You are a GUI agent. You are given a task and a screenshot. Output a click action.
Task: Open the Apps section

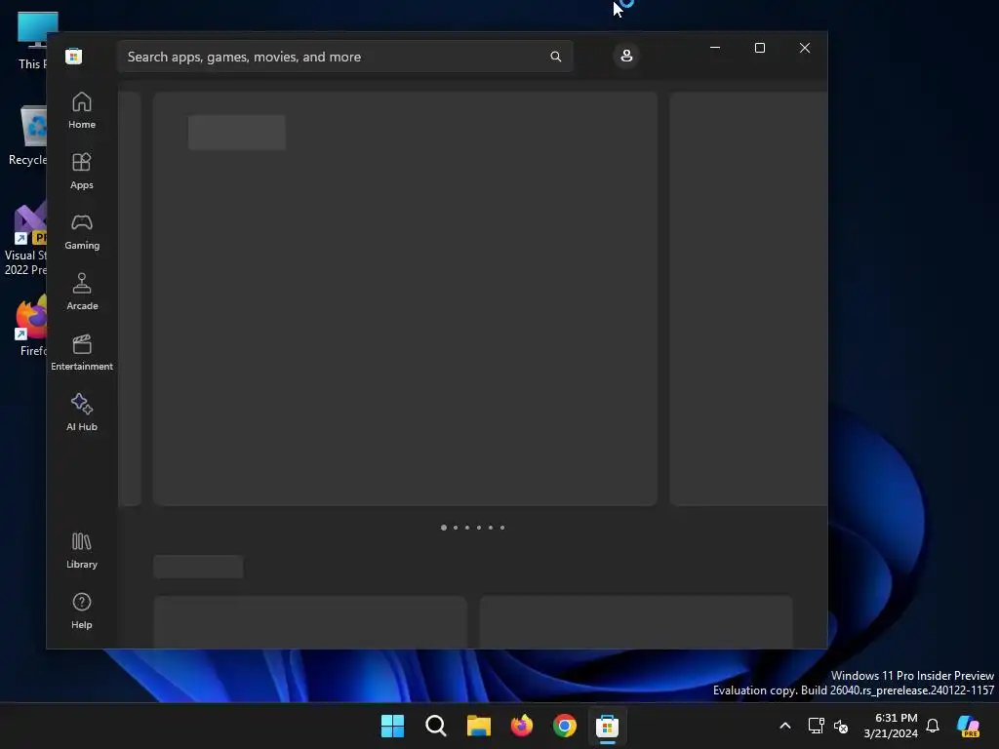tap(82, 172)
